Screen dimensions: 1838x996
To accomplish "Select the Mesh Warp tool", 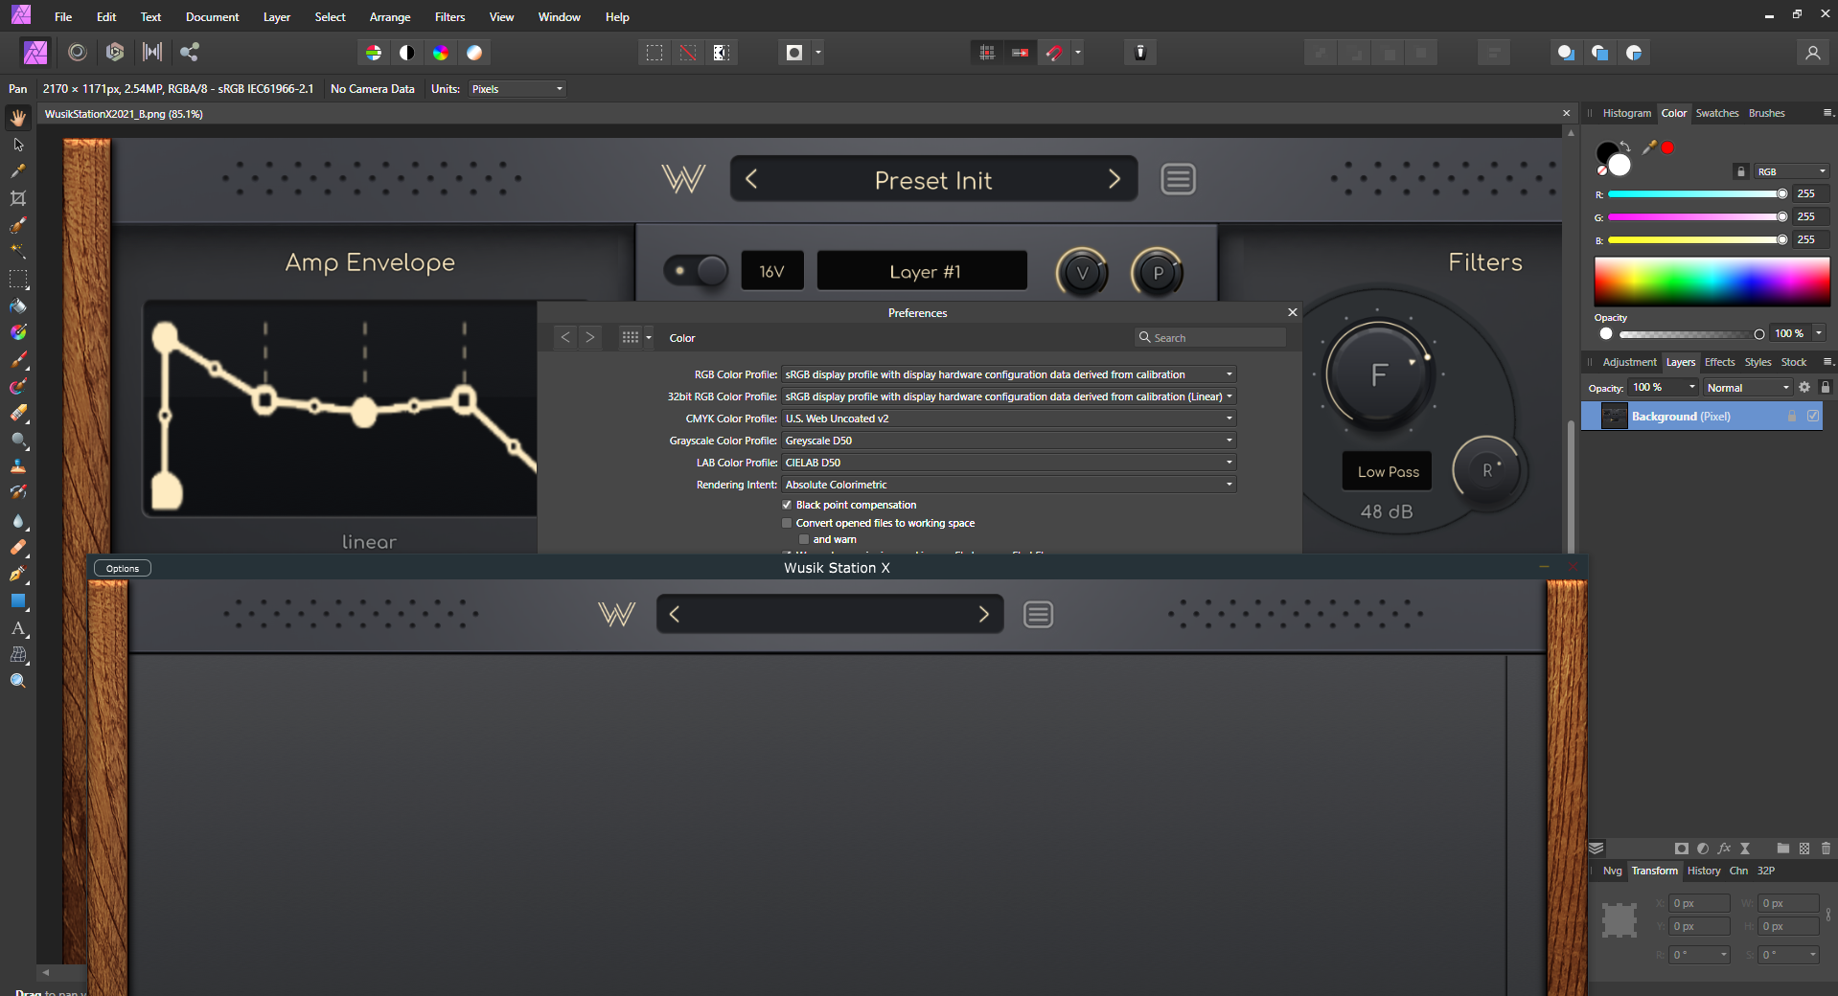I will coord(18,655).
